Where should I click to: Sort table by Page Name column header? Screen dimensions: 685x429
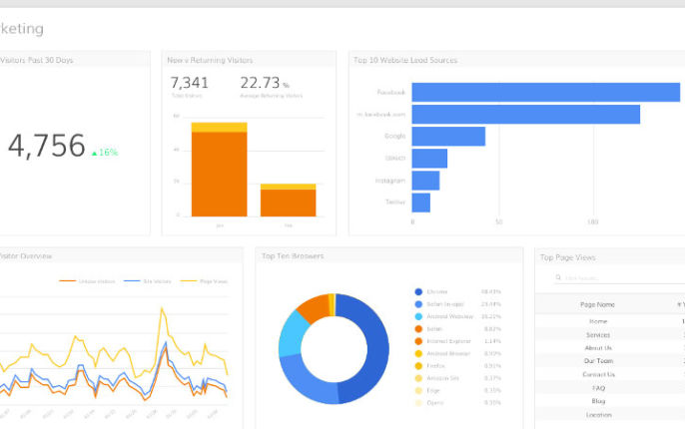(597, 304)
